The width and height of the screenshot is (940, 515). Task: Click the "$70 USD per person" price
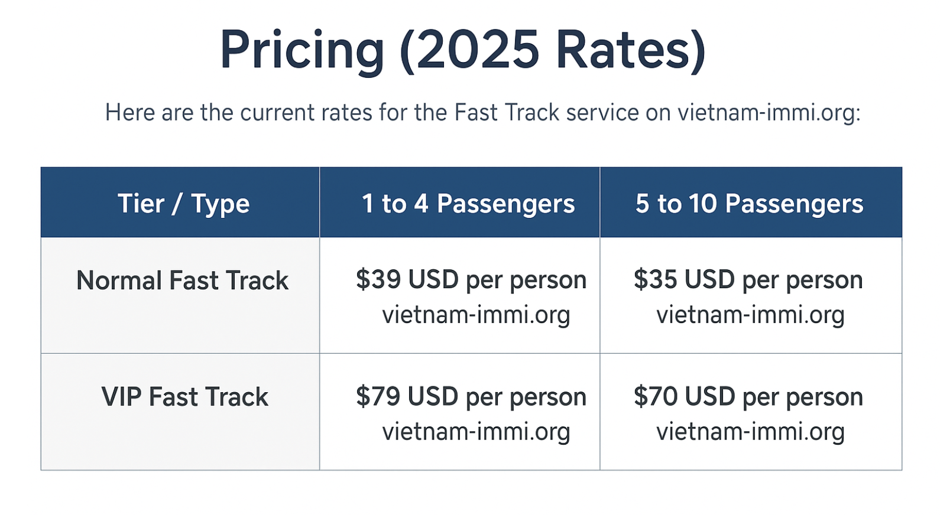(x=748, y=396)
